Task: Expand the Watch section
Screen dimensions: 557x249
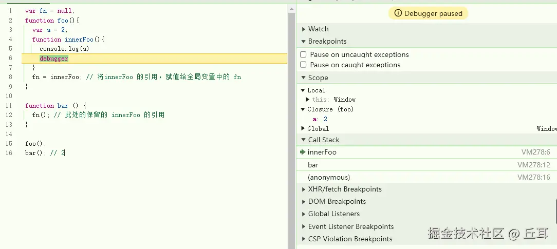Action: tap(304, 29)
